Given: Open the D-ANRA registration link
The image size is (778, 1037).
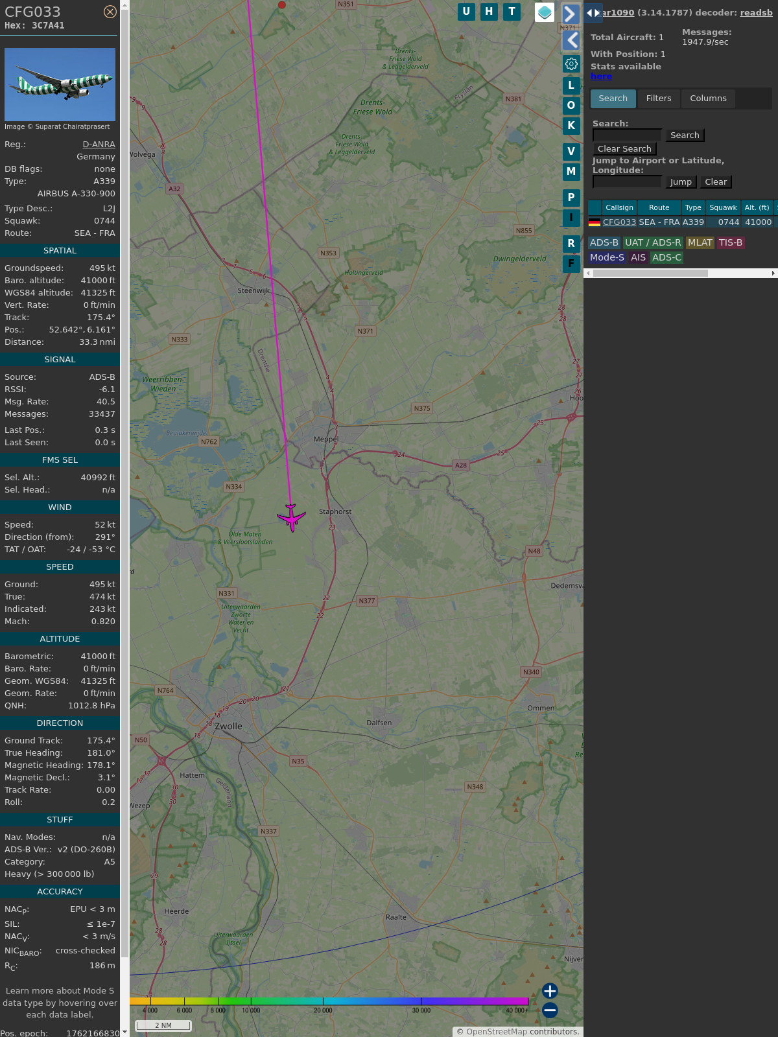Looking at the screenshot, I should pos(99,145).
